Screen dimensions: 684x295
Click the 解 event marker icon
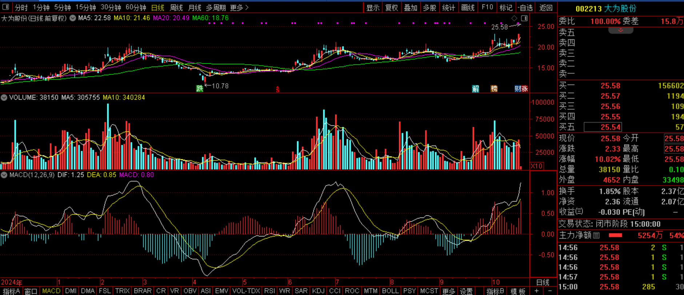(475, 89)
